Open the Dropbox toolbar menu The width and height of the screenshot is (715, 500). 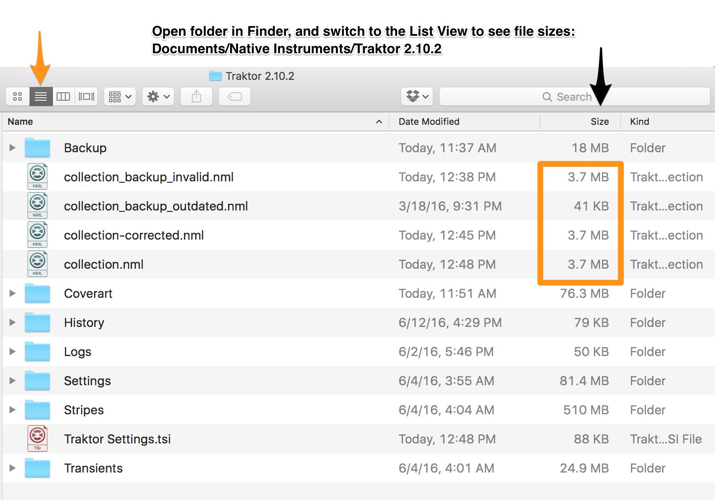click(417, 97)
